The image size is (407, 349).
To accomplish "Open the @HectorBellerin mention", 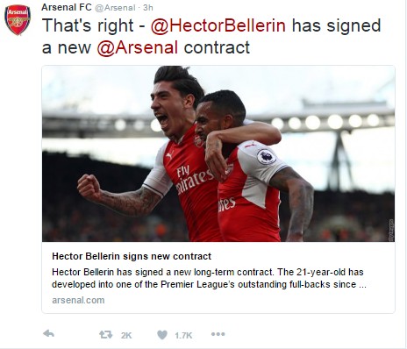I will (218, 25).
